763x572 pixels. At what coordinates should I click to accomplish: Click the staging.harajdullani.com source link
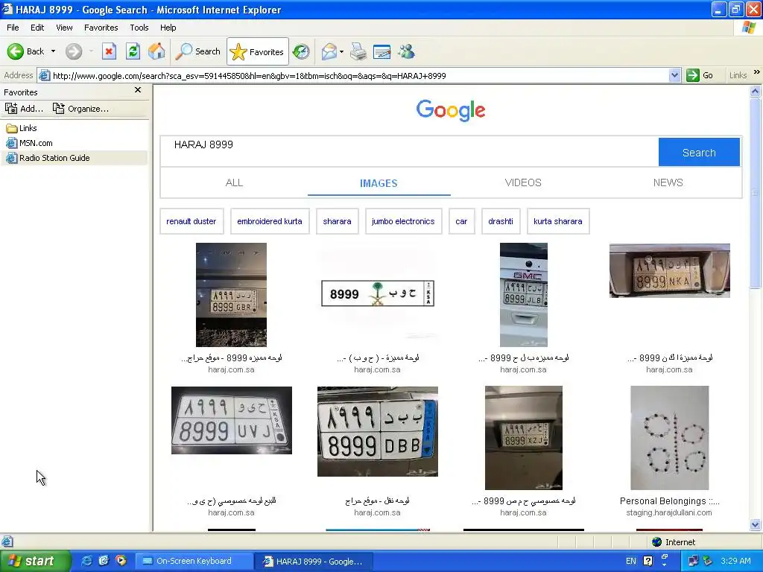click(x=669, y=512)
